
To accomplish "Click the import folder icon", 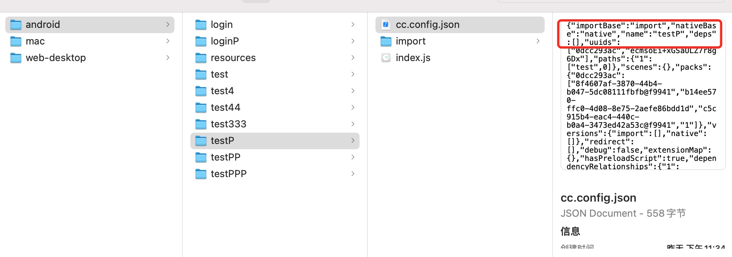I will (386, 41).
